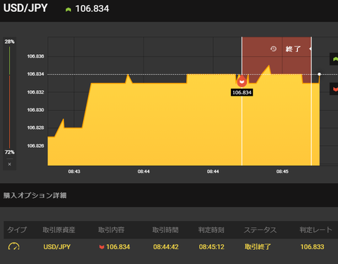The width and height of the screenshot is (338, 264).
Task: Click the green High arrow button at right edge
Action: point(334,59)
